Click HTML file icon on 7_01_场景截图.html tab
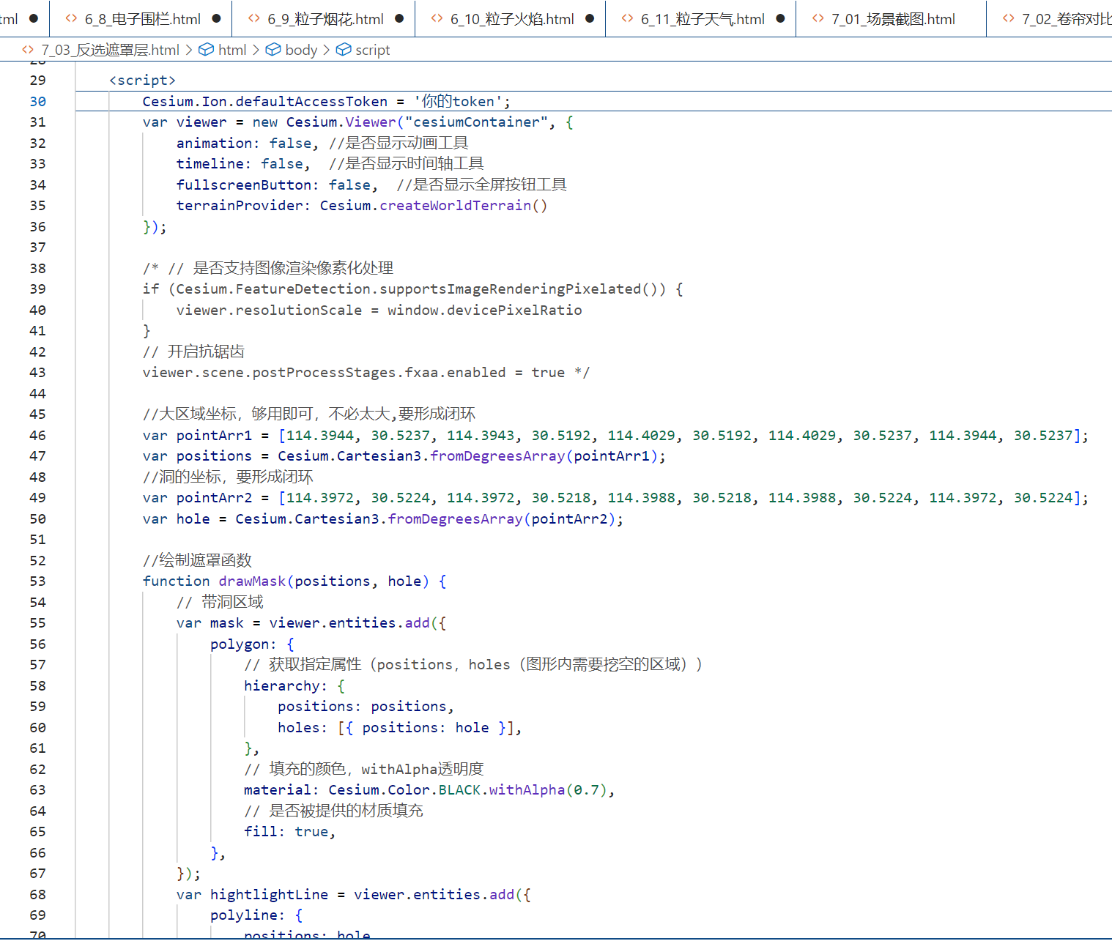The height and width of the screenshot is (941, 1112). [818, 18]
